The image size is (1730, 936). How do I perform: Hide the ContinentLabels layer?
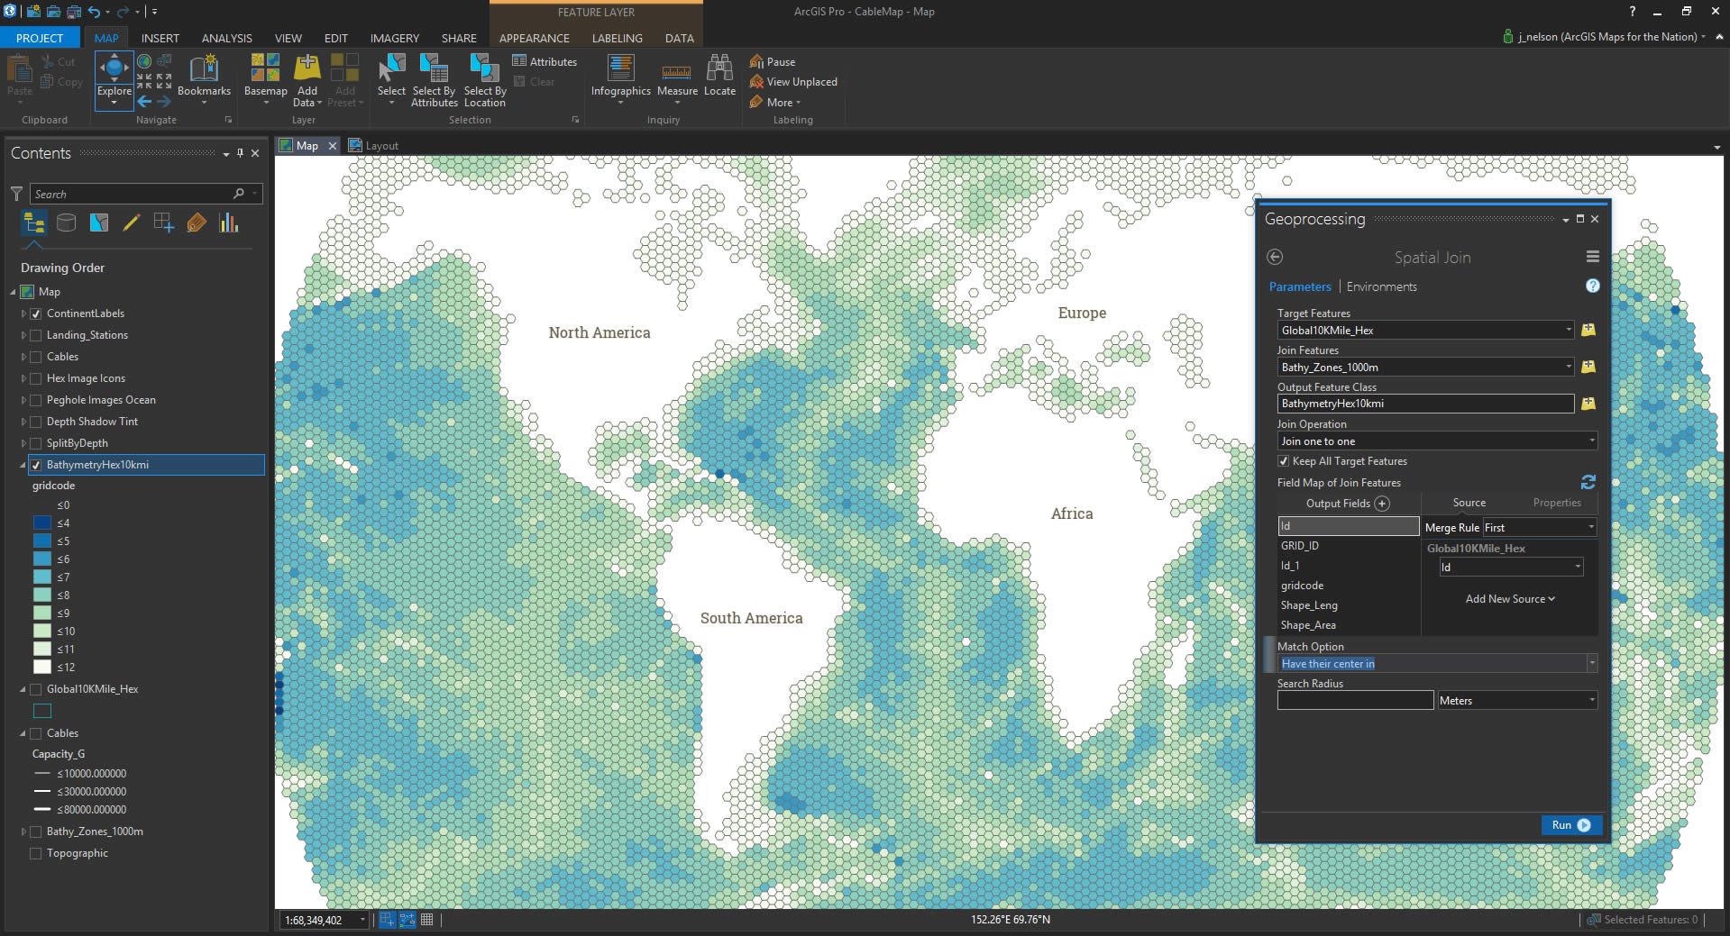pyautogui.click(x=36, y=314)
